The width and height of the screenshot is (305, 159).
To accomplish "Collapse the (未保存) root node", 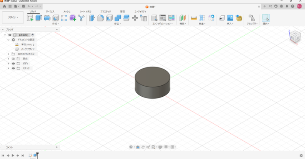I will [5, 35].
